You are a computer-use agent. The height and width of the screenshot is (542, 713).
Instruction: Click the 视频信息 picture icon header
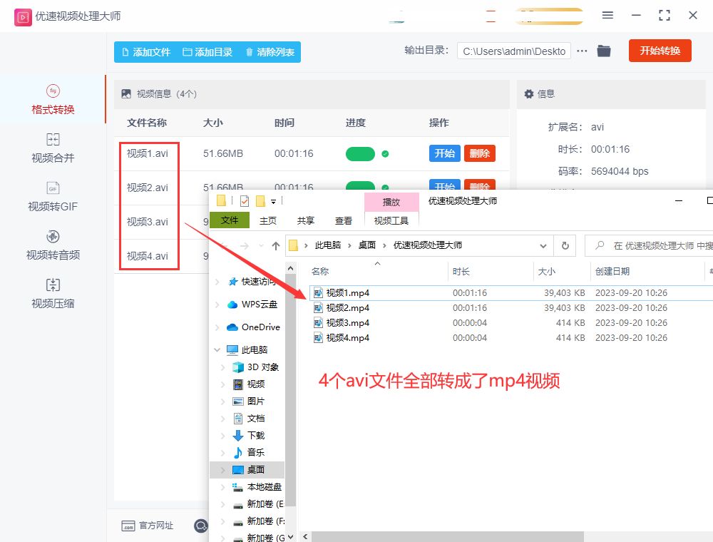tap(126, 93)
